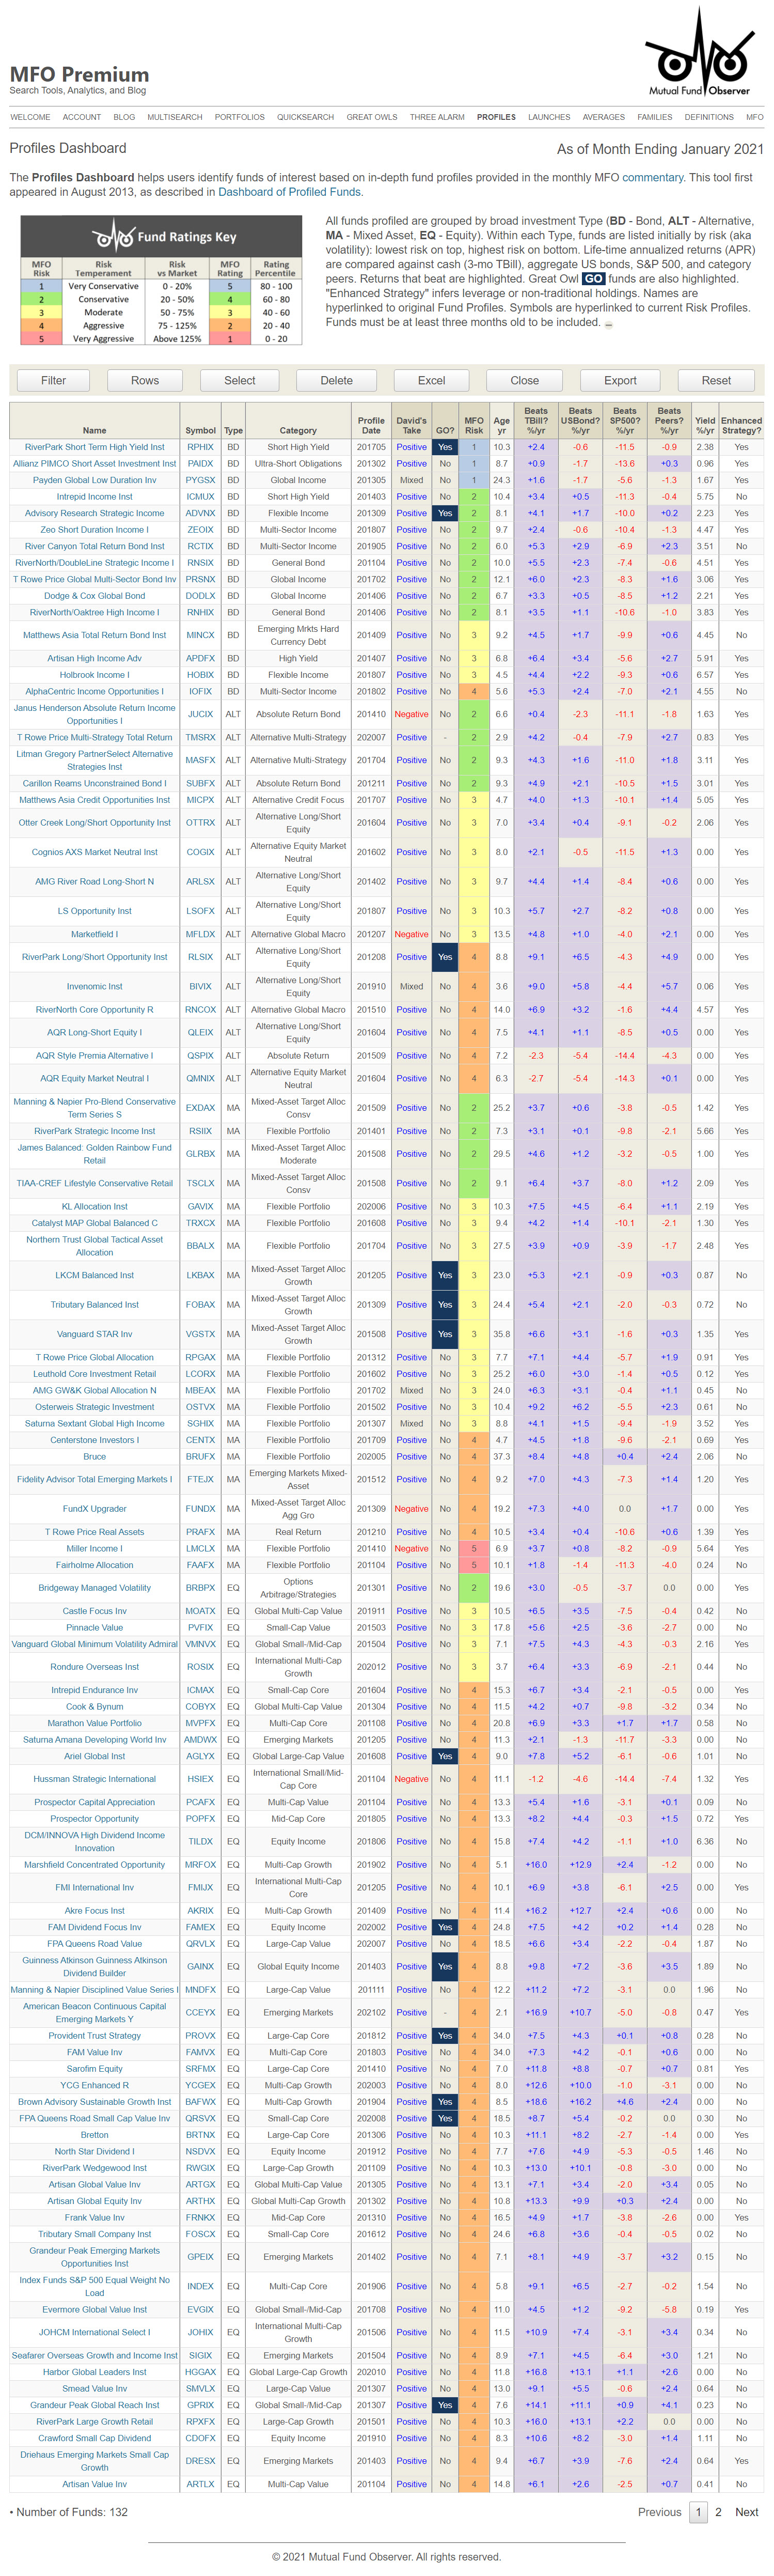774x2576 pixels.
Task: Click Mixed take for Saturna Sextant Global High Income
Action: 411,1423
